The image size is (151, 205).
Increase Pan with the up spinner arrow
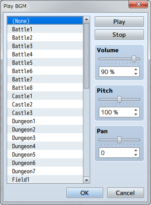tap(136, 151)
